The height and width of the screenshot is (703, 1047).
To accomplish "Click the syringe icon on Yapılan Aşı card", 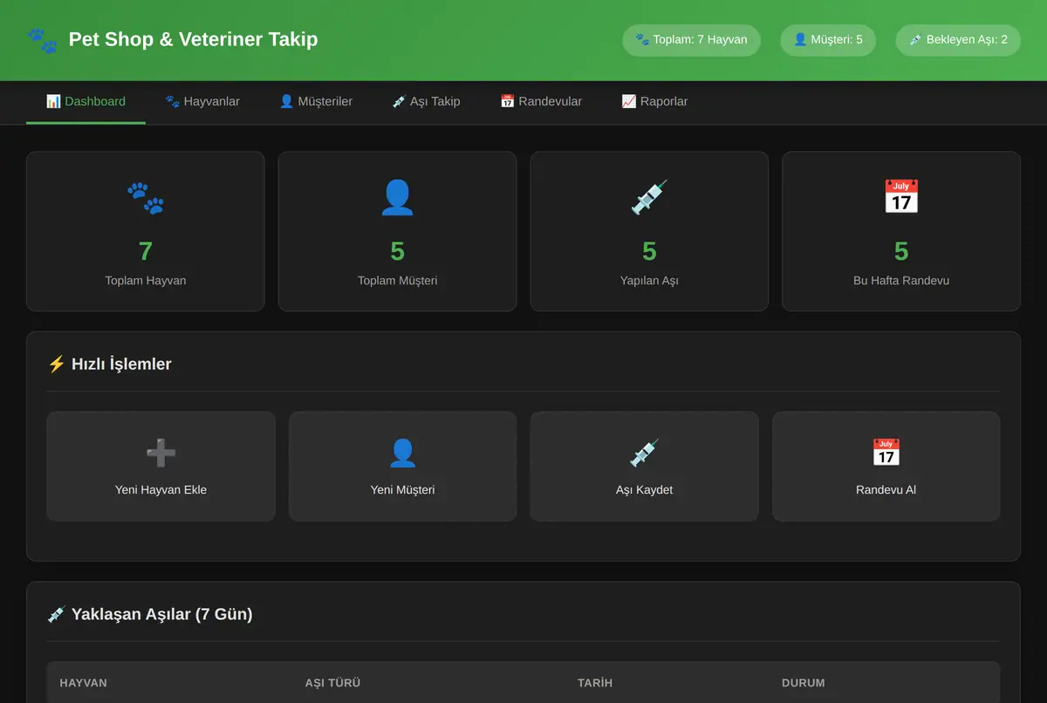I will (649, 198).
